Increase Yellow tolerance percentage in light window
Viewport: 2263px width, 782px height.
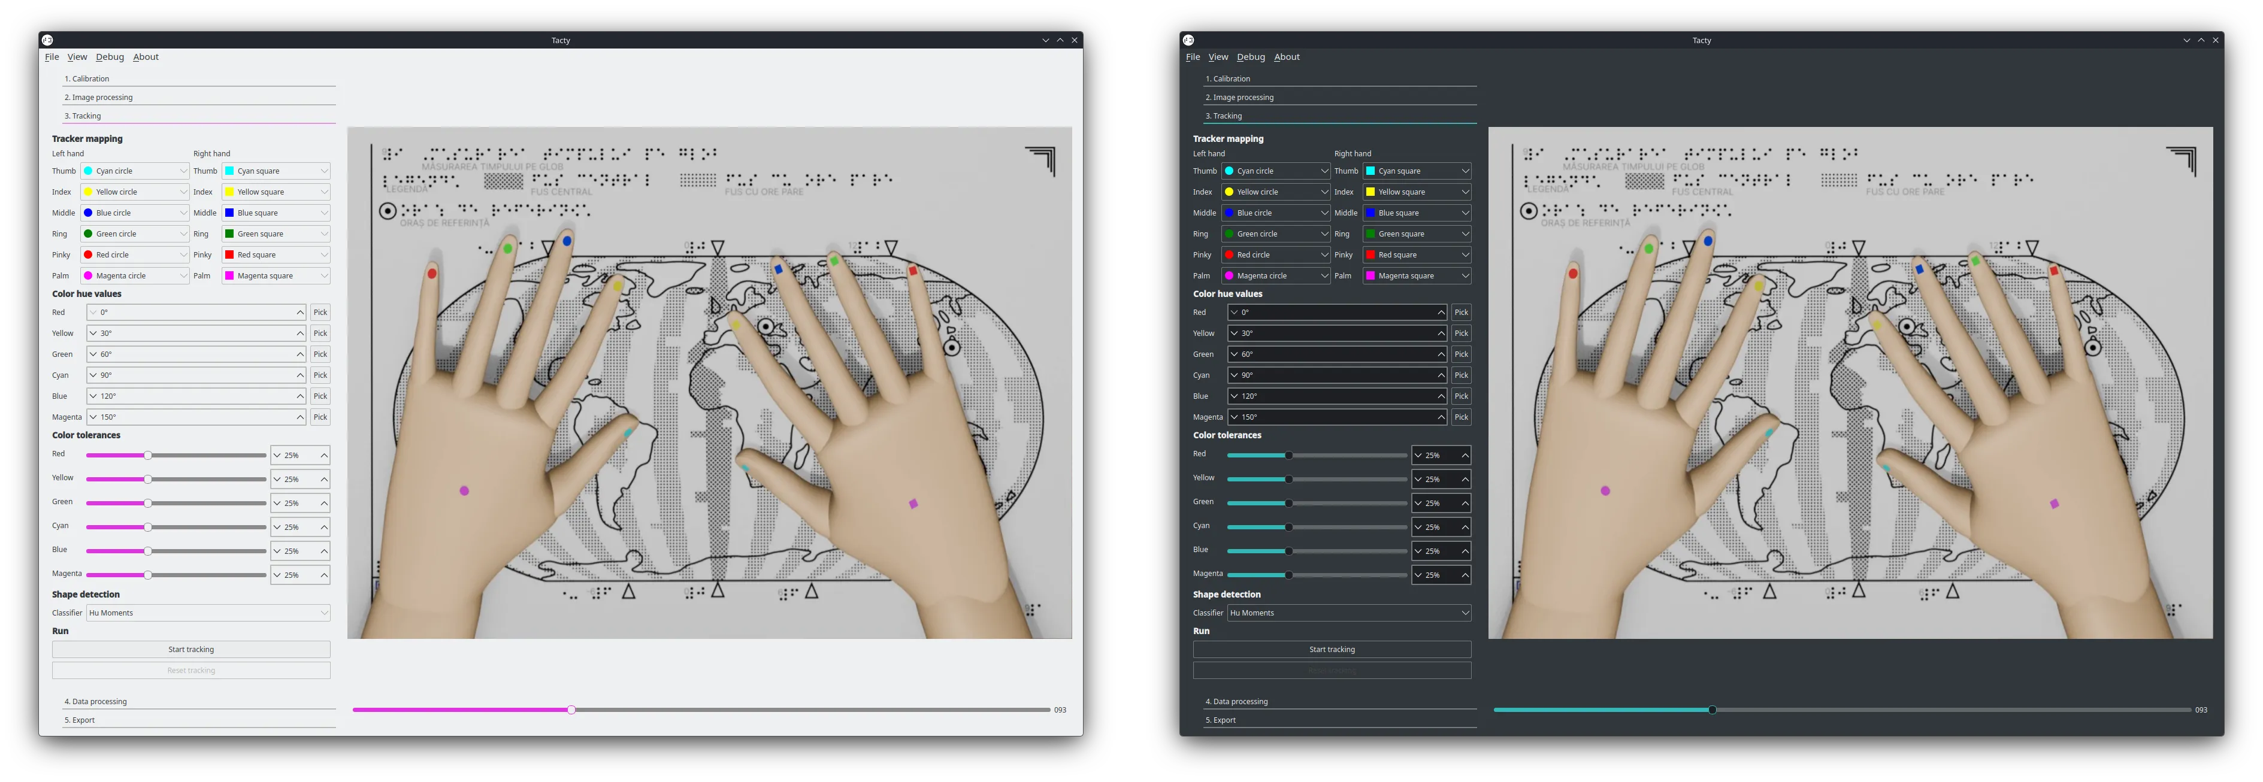coord(324,480)
